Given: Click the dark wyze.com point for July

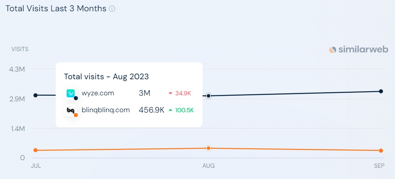Looking at the screenshot, I should pyautogui.click(x=36, y=95).
